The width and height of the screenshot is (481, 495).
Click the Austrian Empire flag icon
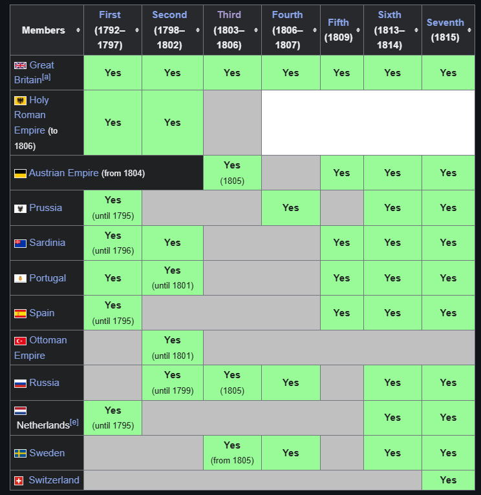click(20, 174)
